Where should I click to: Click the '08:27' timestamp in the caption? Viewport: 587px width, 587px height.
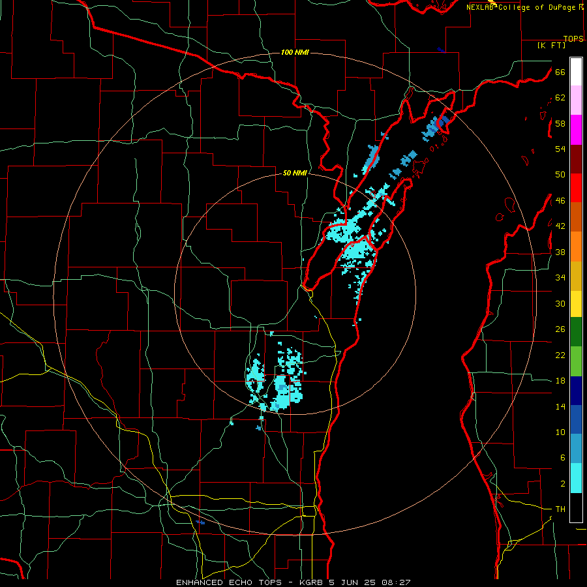[396, 582]
